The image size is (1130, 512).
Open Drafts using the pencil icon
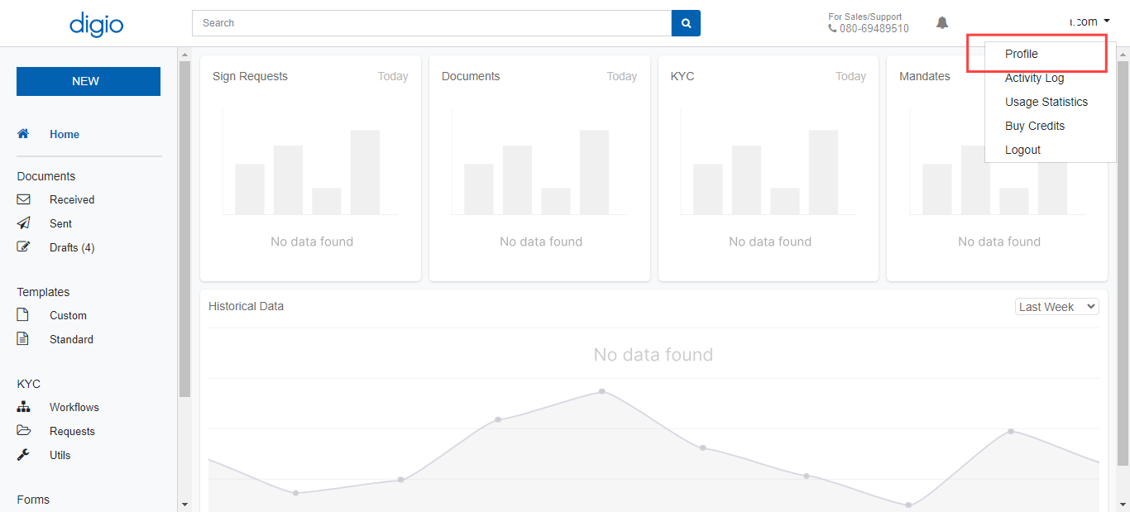[24, 246]
